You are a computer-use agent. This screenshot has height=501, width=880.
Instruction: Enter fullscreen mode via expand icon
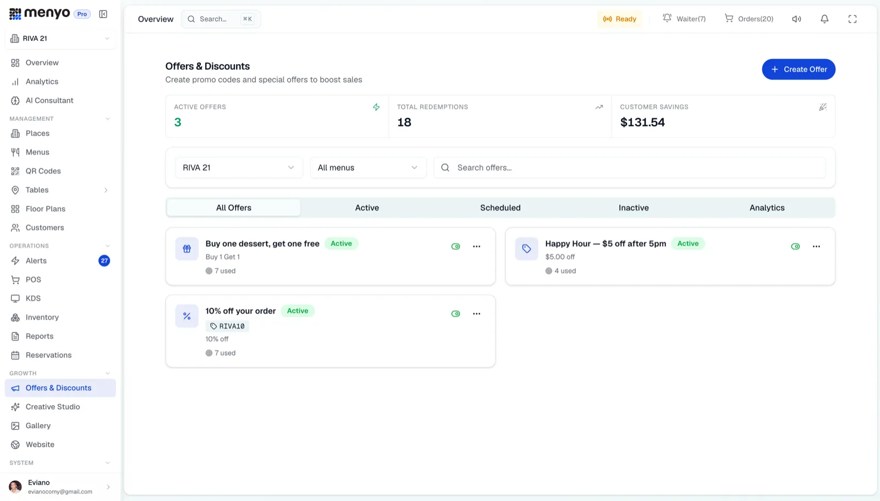(x=853, y=19)
